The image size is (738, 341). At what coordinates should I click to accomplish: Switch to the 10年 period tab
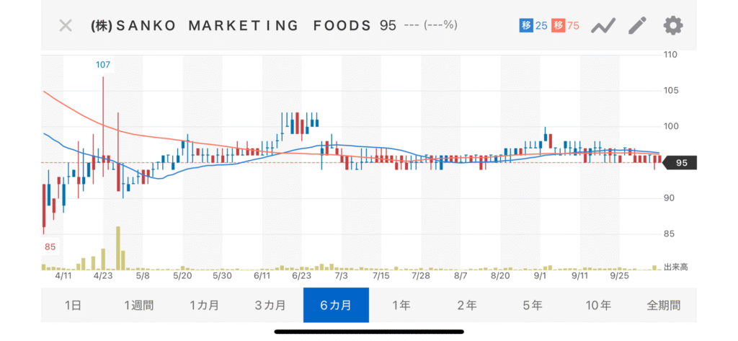click(598, 305)
